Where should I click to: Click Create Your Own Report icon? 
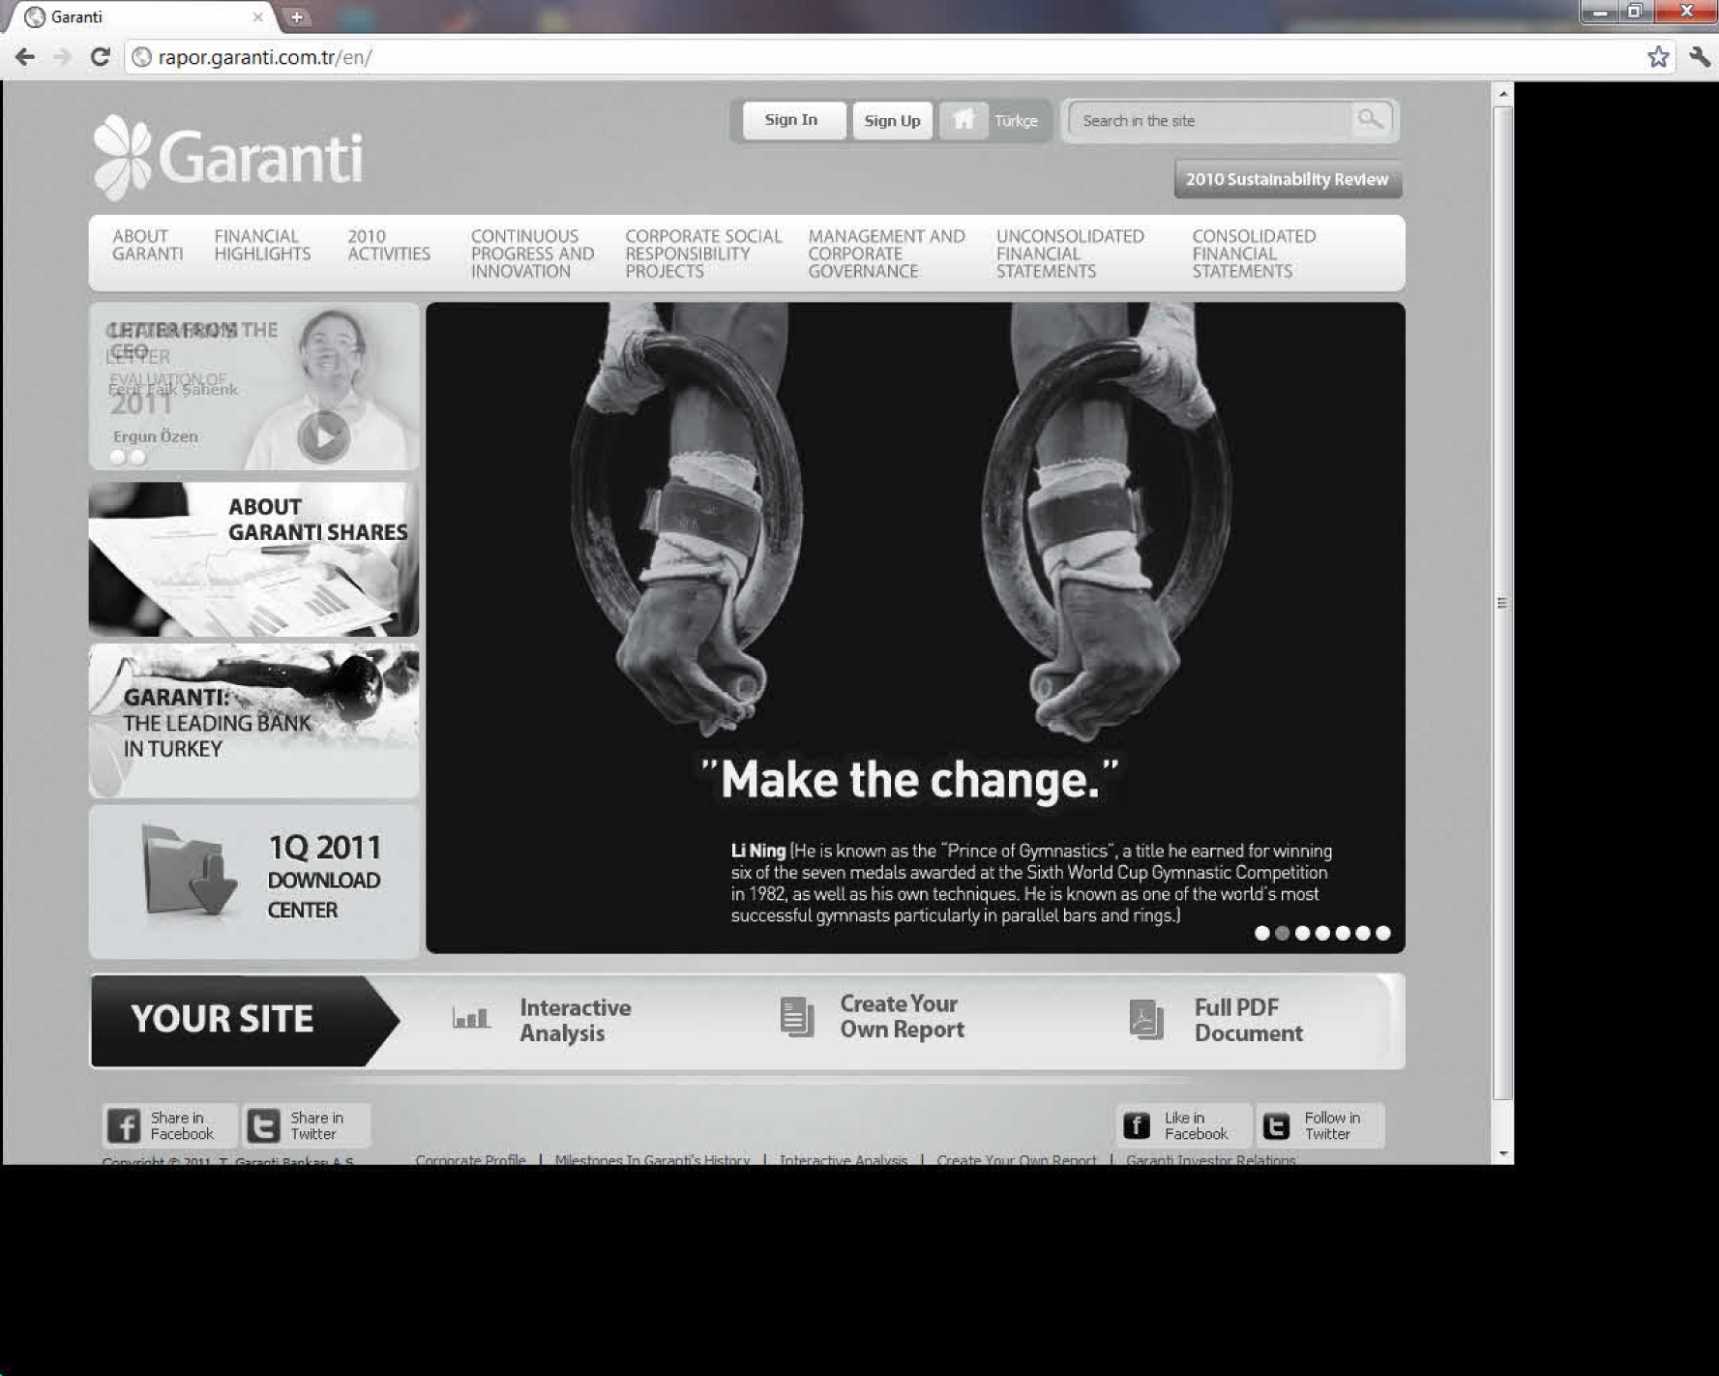click(796, 1017)
